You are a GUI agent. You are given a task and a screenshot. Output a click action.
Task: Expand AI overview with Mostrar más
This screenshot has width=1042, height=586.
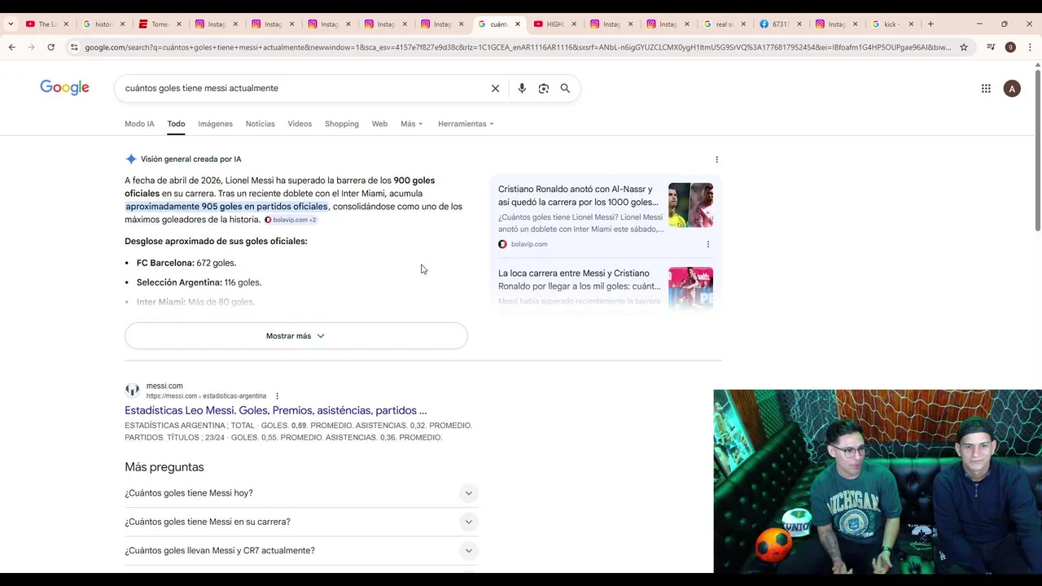(x=296, y=336)
